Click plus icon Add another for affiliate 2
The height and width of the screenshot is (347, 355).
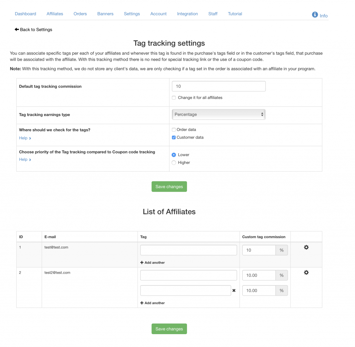pos(142,303)
